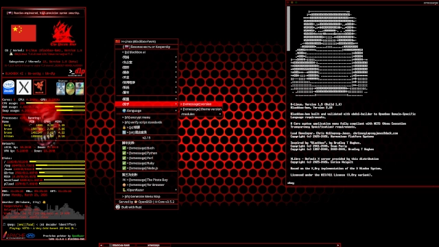
Task: Click the Kaspersky security header entry
Action: click(x=146, y=47)
